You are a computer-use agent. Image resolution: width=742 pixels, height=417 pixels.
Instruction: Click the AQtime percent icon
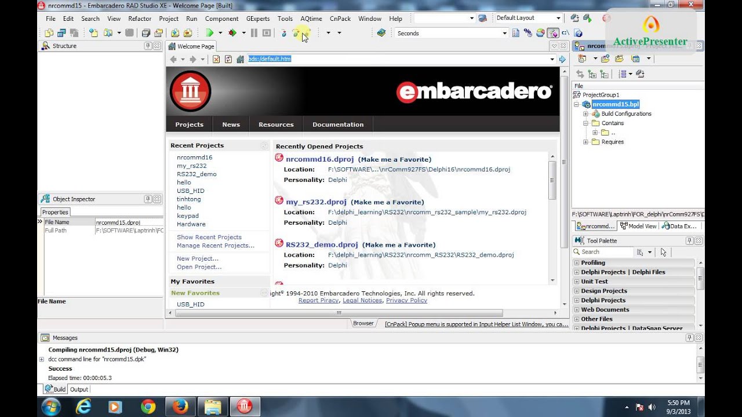point(528,33)
